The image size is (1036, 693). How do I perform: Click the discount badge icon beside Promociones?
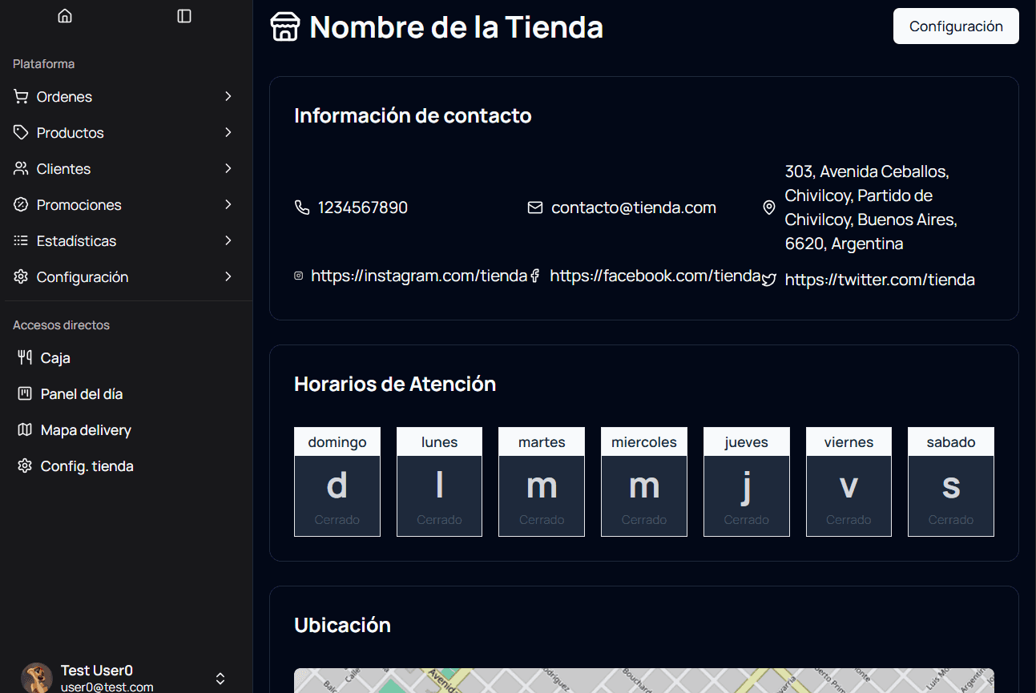(x=21, y=205)
